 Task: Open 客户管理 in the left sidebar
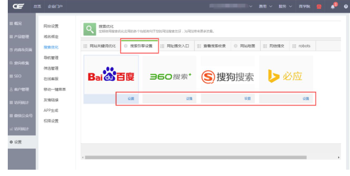click(x=22, y=89)
